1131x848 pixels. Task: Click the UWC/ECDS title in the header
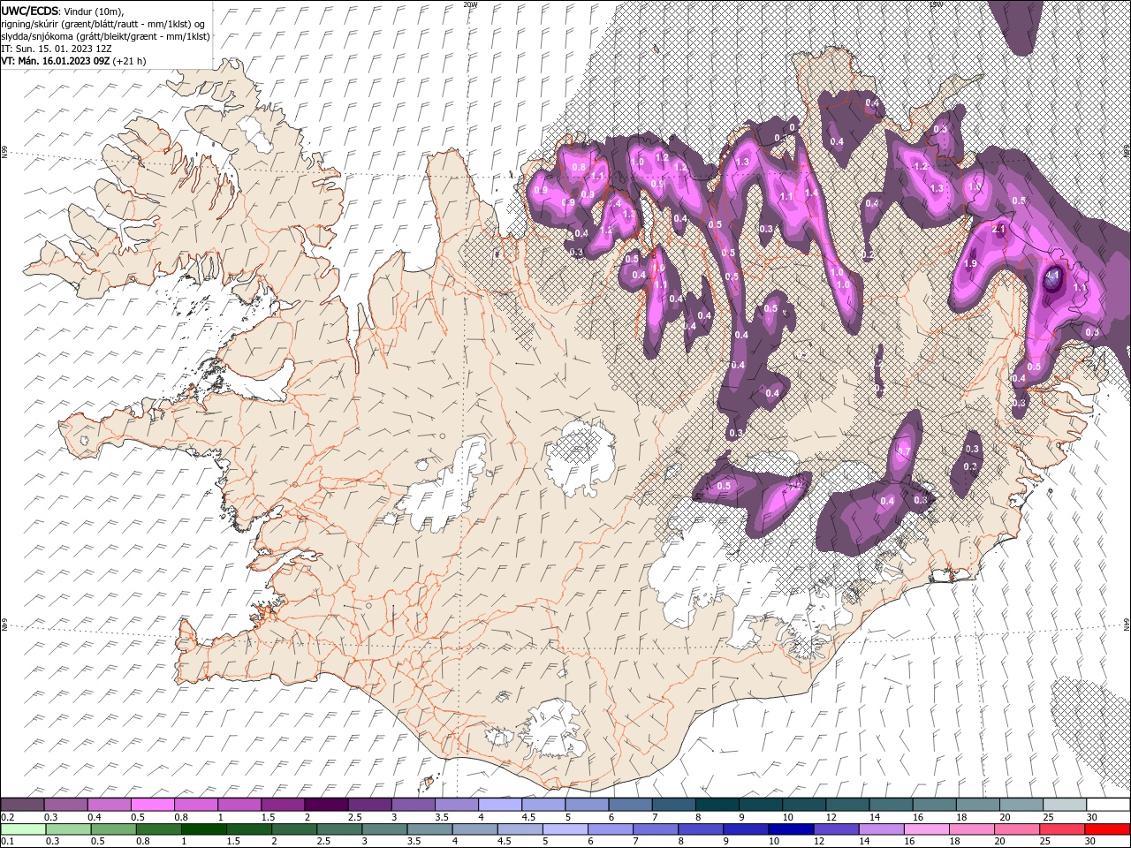tap(30, 11)
